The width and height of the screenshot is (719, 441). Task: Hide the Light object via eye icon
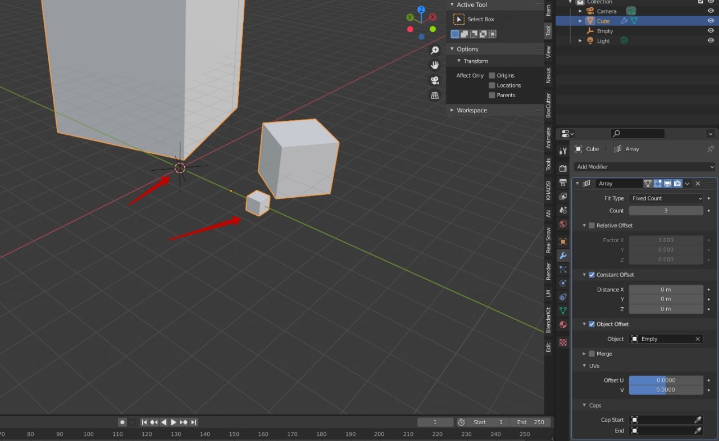tap(711, 41)
